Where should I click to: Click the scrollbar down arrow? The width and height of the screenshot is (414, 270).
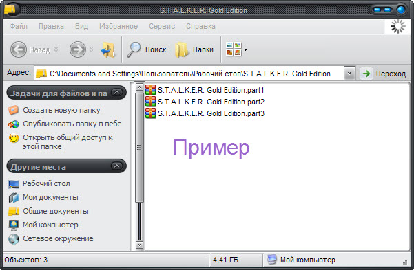(139, 245)
